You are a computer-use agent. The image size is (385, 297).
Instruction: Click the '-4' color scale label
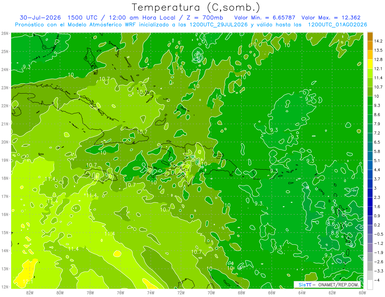(377, 280)
